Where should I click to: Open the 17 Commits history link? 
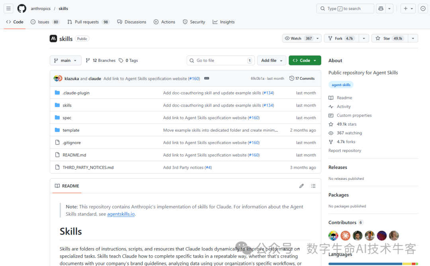point(302,78)
